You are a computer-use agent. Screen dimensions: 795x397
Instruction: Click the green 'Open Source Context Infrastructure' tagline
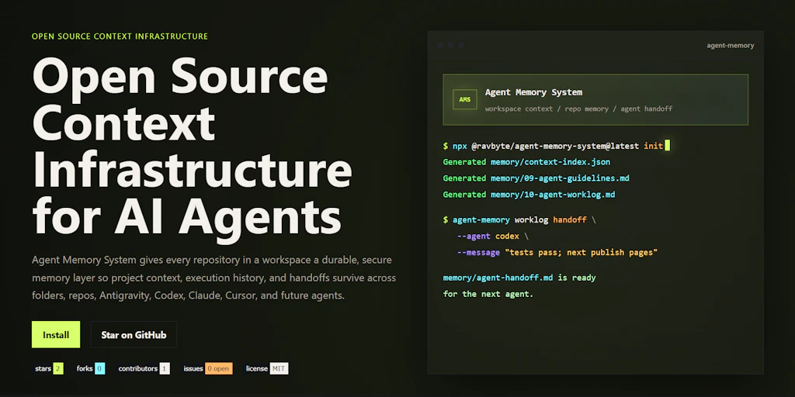120,36
